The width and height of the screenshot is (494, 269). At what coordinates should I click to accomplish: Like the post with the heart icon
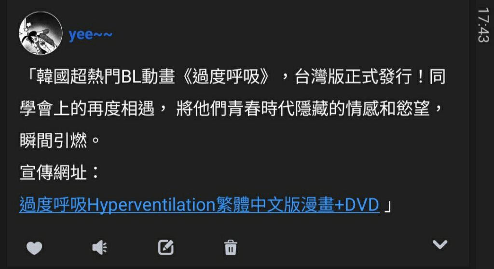[34, 248]
